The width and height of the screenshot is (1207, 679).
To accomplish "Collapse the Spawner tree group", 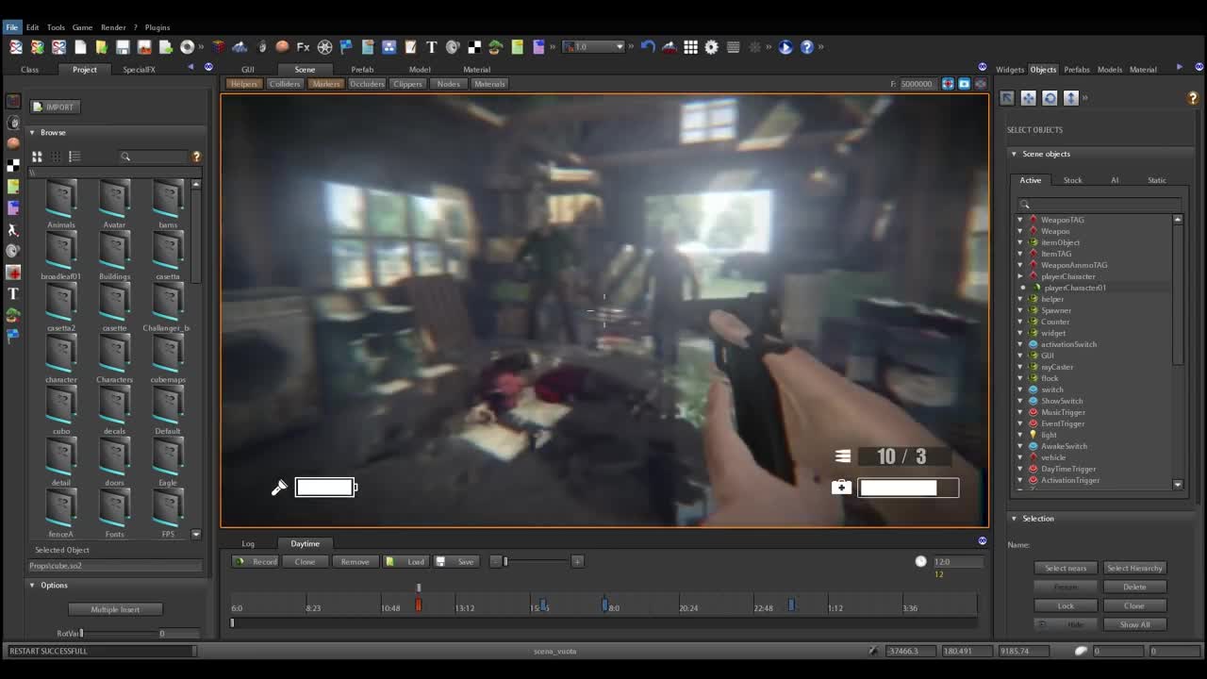I will [x=1020, y=310].
